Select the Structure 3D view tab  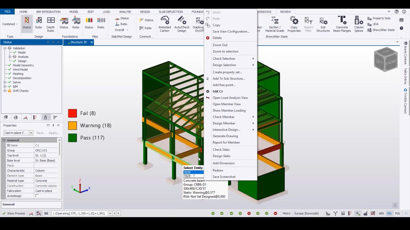(x=78, y=42)
